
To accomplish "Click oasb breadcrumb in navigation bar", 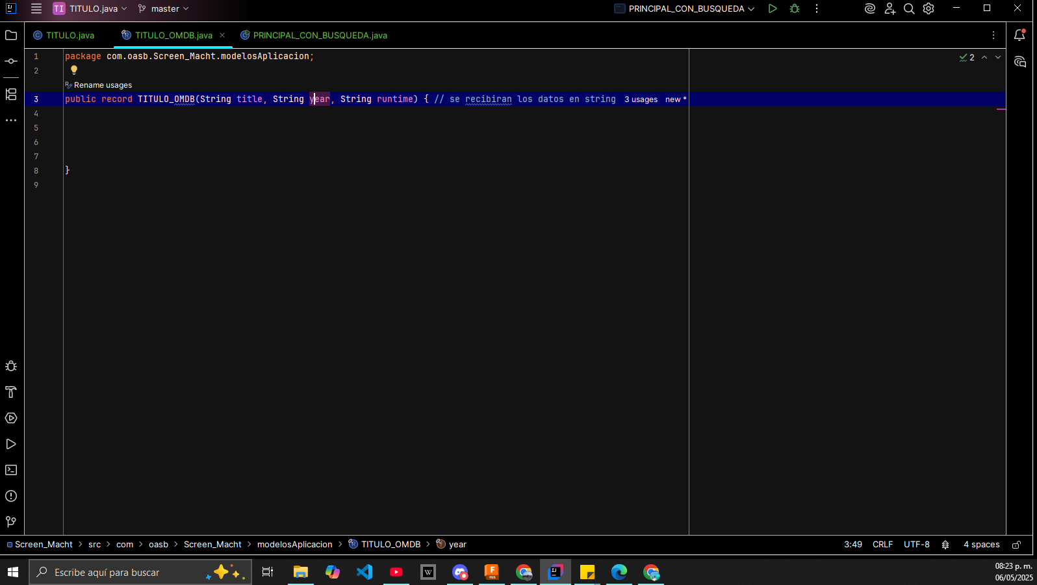I will coord(159,545).
